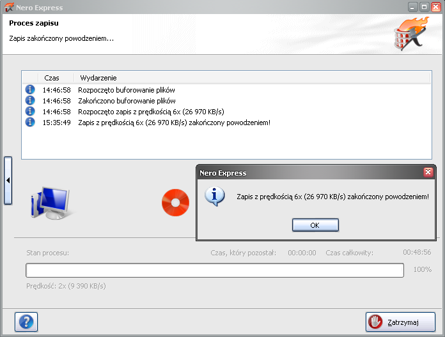445x337 pixels.
Task: Click the Nero Express title bar app icon
Action: point(9,7)
